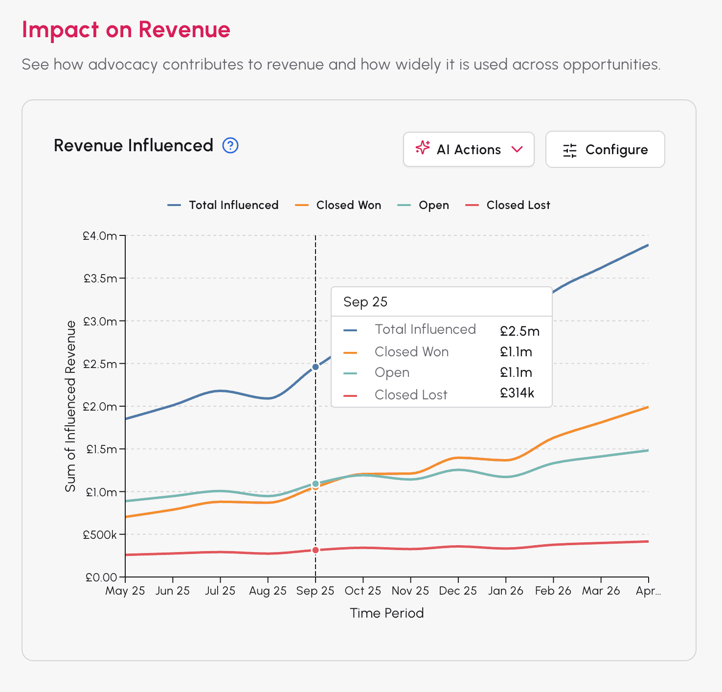This screenshot has width=722, height=692.
Task: Click the £1.0m y-axis label
Action: click(x=102, y=492)
